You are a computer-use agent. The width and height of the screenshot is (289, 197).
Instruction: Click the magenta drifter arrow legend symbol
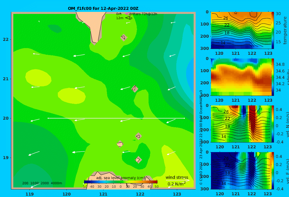pyautogui.click(x=128, y=14)
